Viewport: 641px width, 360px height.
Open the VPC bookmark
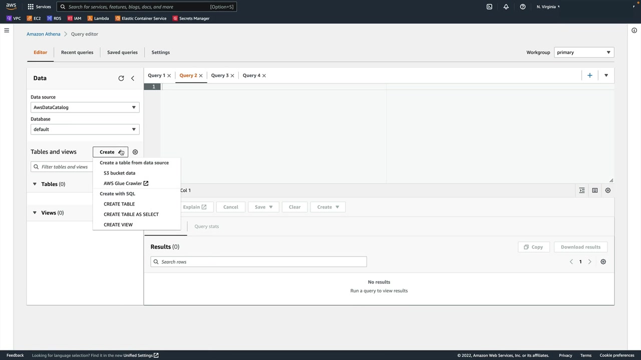click(x=14, y=18)
